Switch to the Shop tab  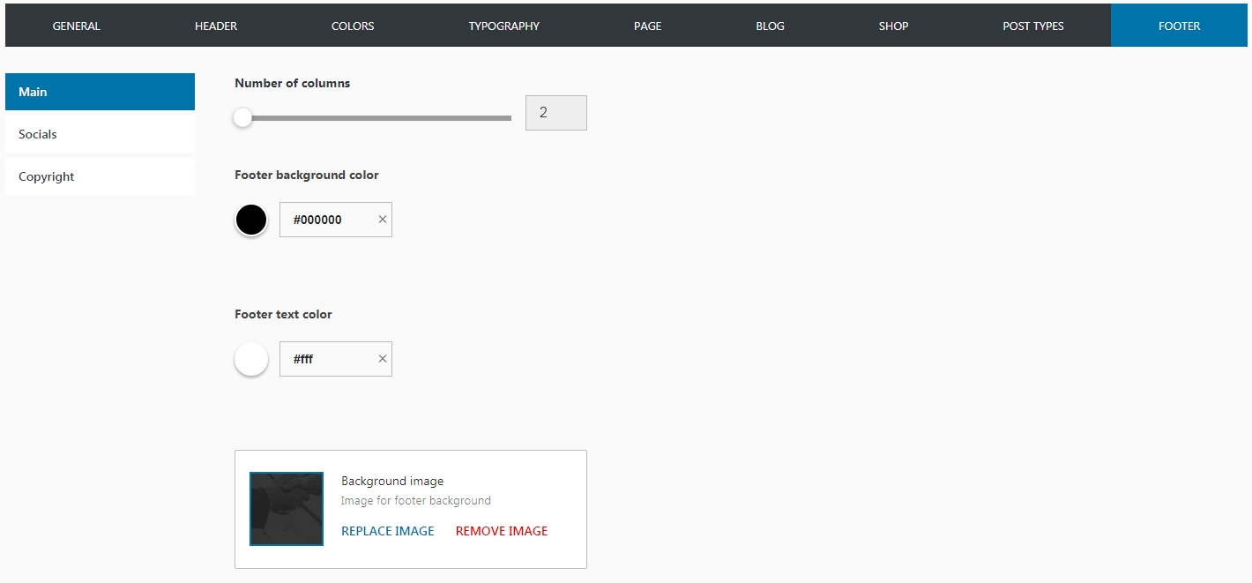(893, 26)
